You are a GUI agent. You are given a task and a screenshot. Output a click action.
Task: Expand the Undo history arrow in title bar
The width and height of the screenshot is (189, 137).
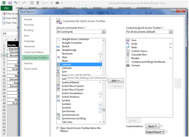(19, 3)
